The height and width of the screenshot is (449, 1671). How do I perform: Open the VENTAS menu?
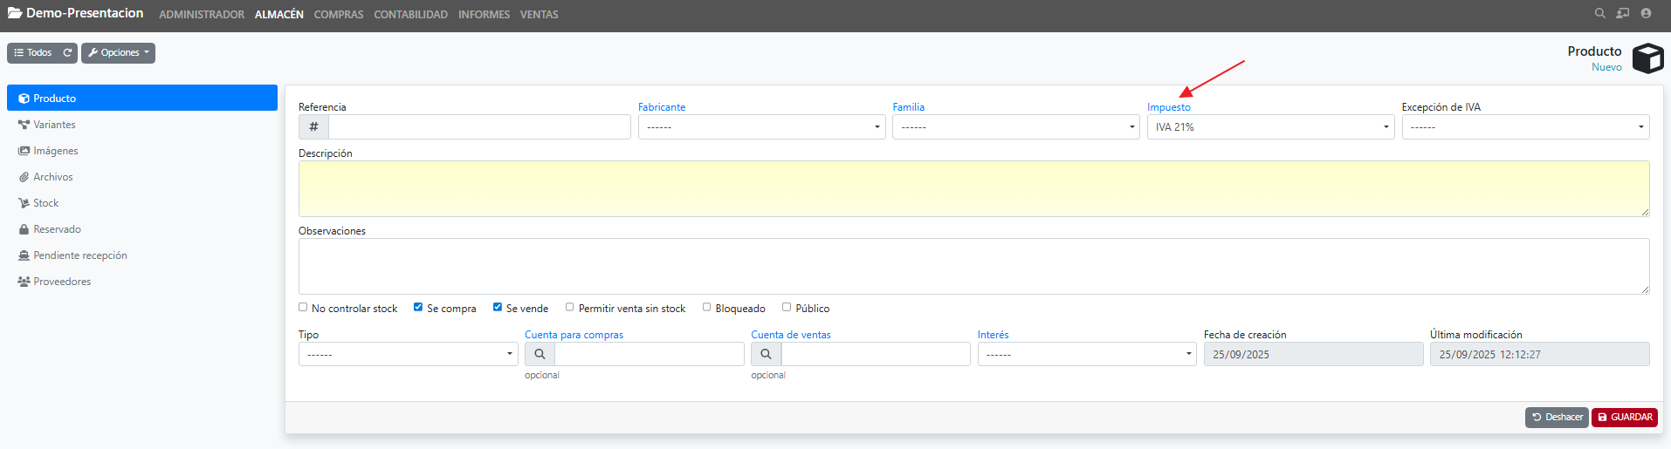point(539,15)
